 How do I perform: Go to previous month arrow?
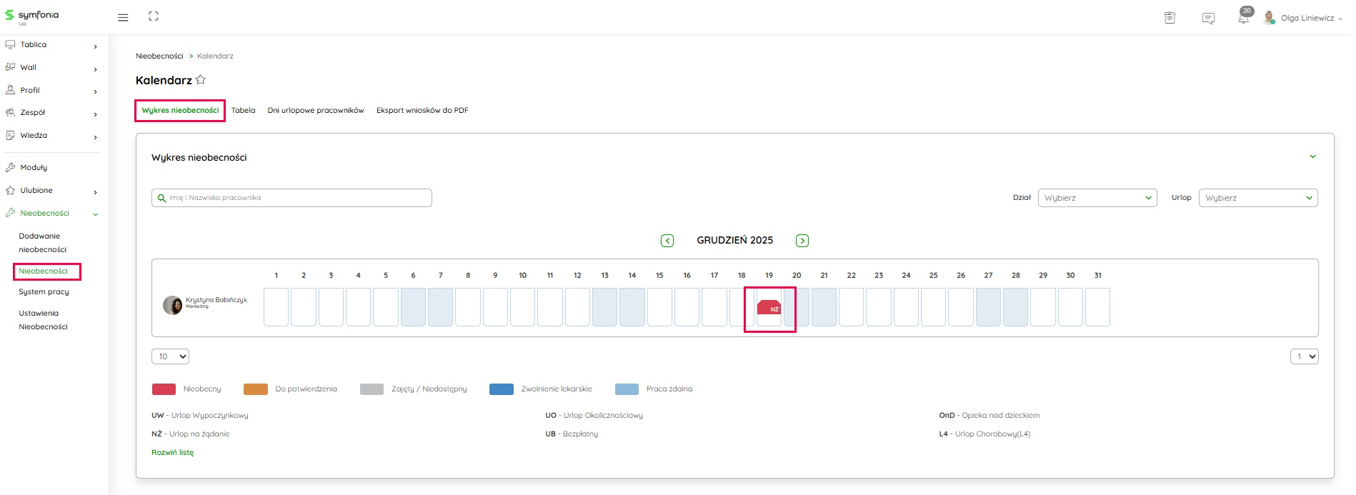(667, 241)
